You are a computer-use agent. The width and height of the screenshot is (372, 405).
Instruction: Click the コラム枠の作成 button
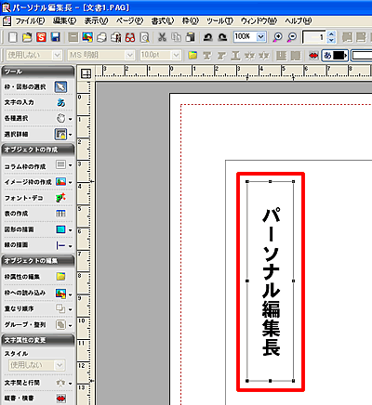(60, 164)
